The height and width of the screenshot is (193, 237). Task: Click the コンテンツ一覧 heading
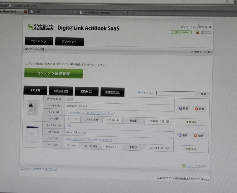pyautogui.click(x=34, y=49)
